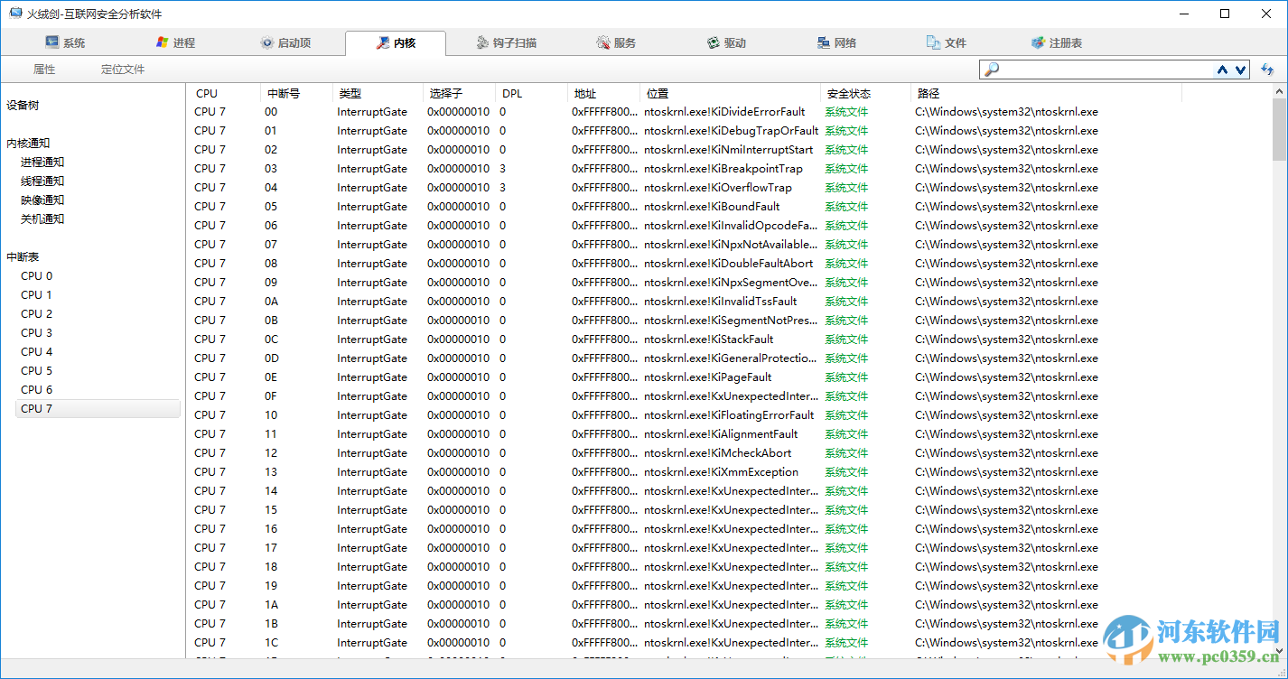The height and width of the screenshot is (679, 1288).
Task: Click the gears icon on 服务 tab
Action: [x=603, y=42]
